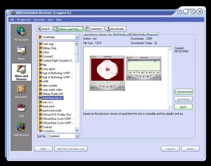The height and width of the screenshot is (166, 211).
Task: Open the File menu
Action: [12, 20]
